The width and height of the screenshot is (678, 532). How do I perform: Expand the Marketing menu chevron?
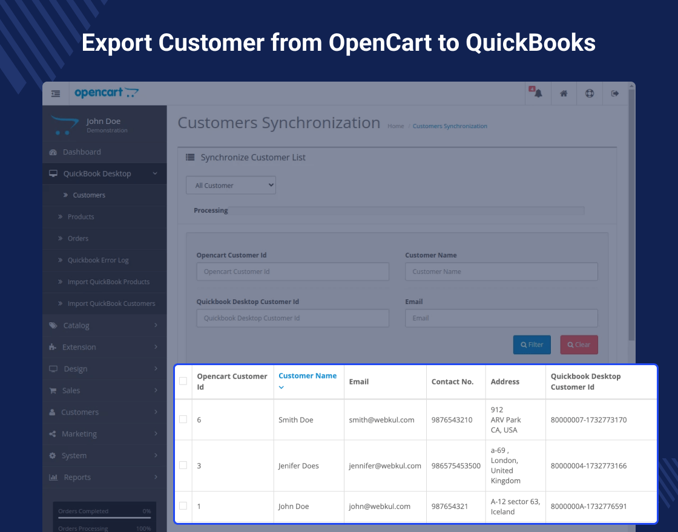156,433
